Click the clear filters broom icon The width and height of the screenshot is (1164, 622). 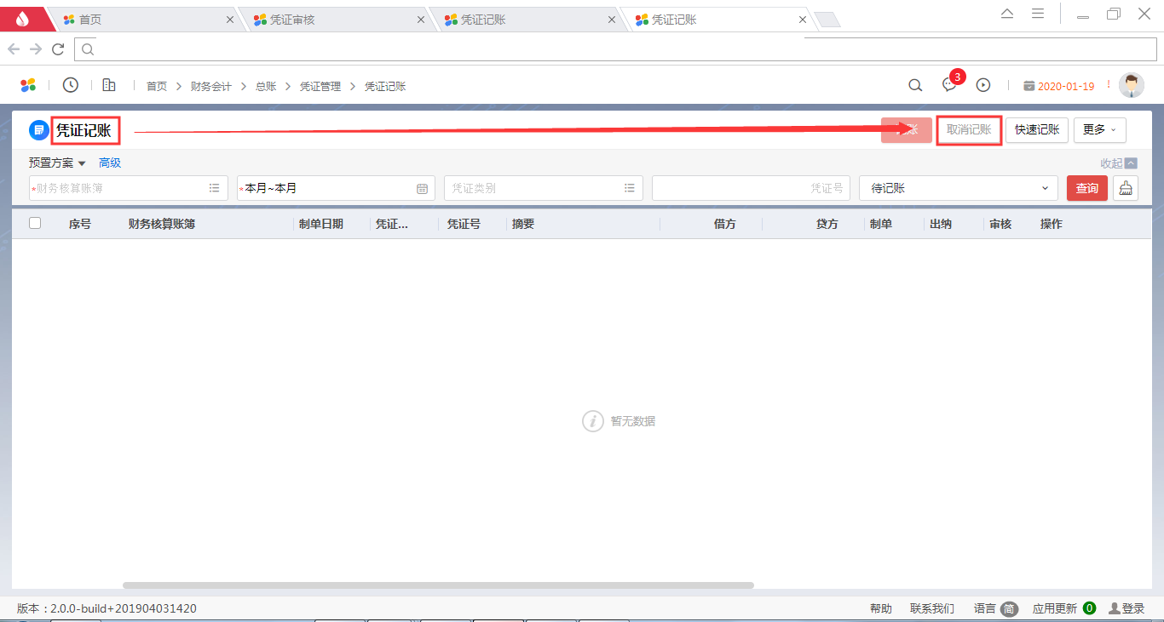tap(1126, 188)
